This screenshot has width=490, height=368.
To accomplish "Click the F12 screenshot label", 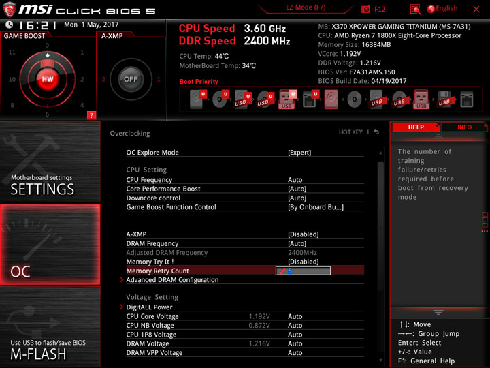I will point(380,9).
